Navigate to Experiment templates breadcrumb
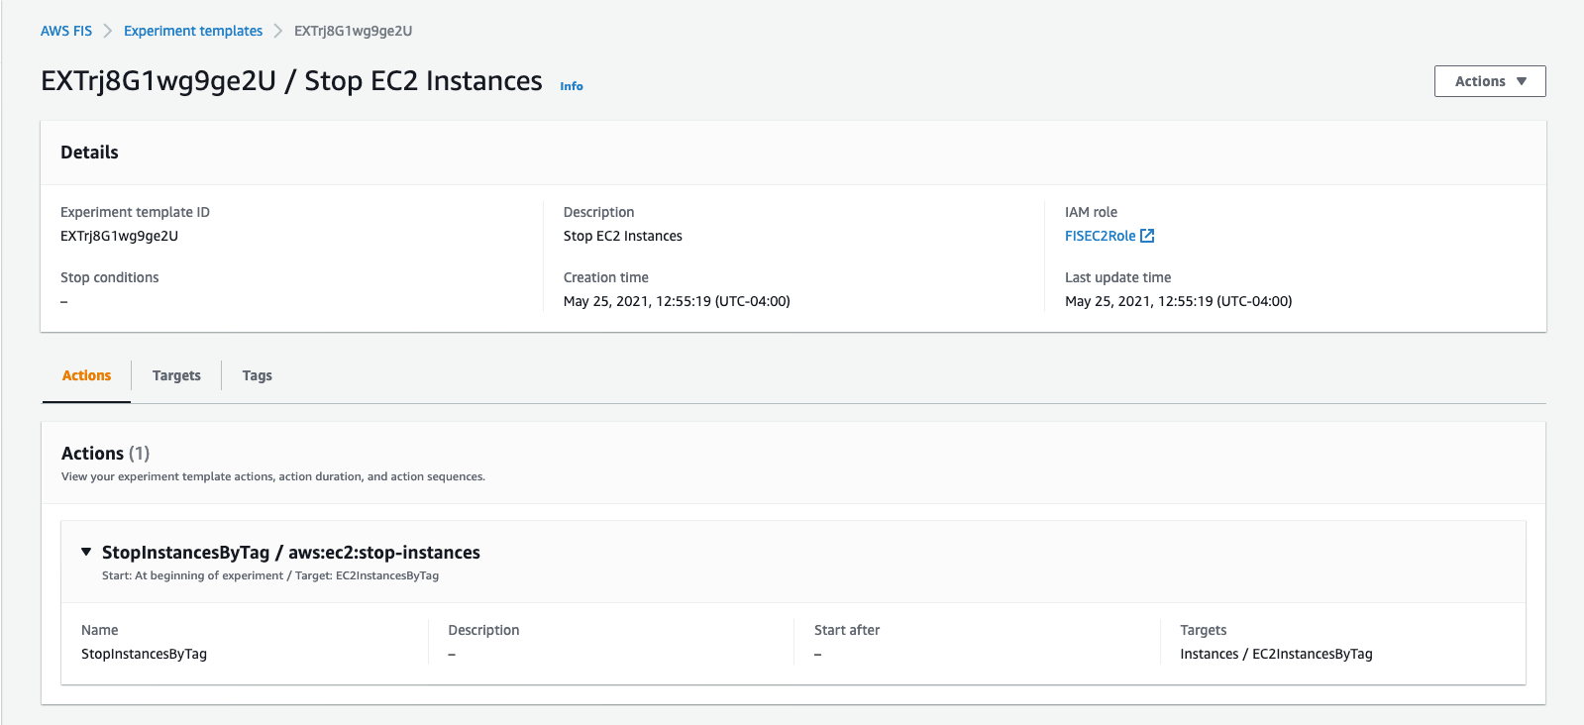Image resolution: width=1584 pixels, height=725 pixels. [x=193, y=31]
